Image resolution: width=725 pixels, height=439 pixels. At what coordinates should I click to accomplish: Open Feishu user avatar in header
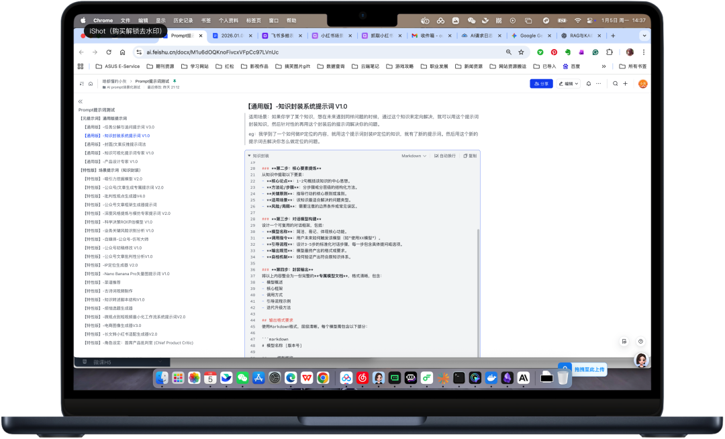[x=642, y=84]
